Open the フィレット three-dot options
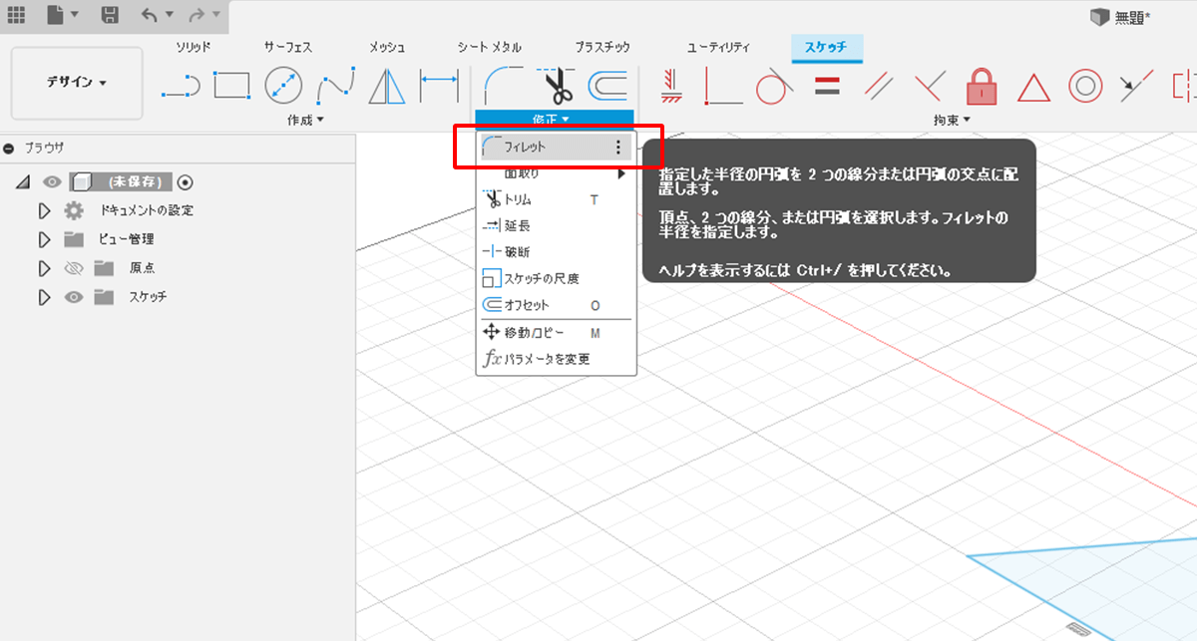 [x=618, y=147]
